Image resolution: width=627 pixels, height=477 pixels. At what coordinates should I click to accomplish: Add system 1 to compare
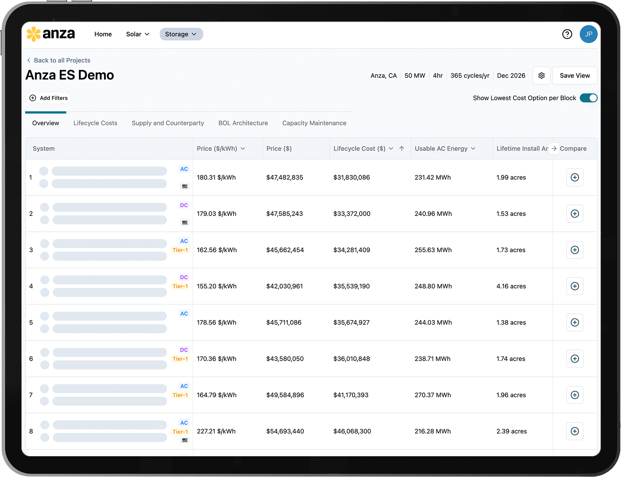[574, 177]
